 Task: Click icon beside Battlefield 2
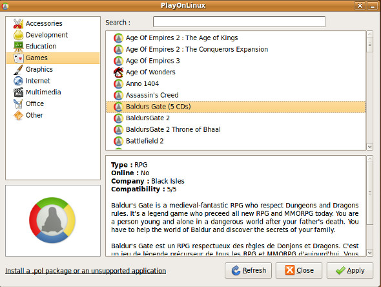click(x=118, y=141)
